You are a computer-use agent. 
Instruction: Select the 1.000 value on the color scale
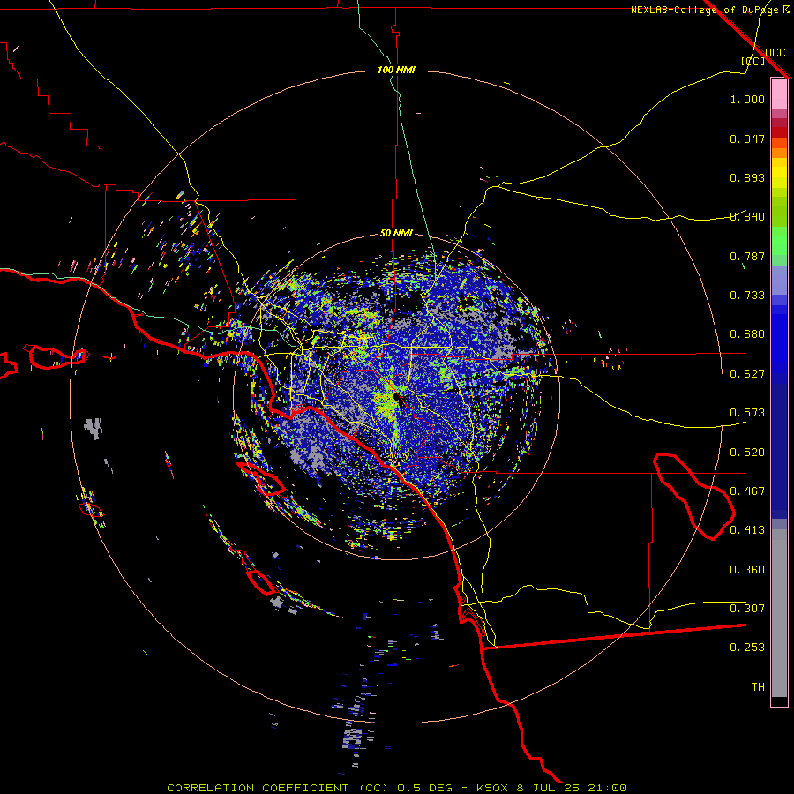point(747,99)
